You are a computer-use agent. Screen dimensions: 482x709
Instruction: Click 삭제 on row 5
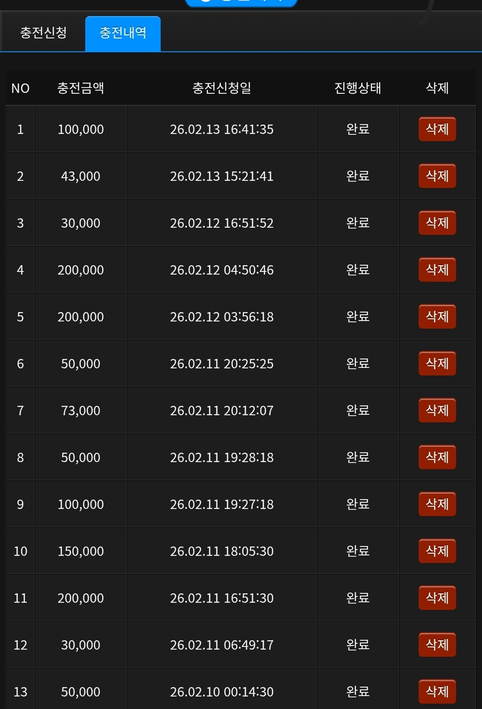437,317
